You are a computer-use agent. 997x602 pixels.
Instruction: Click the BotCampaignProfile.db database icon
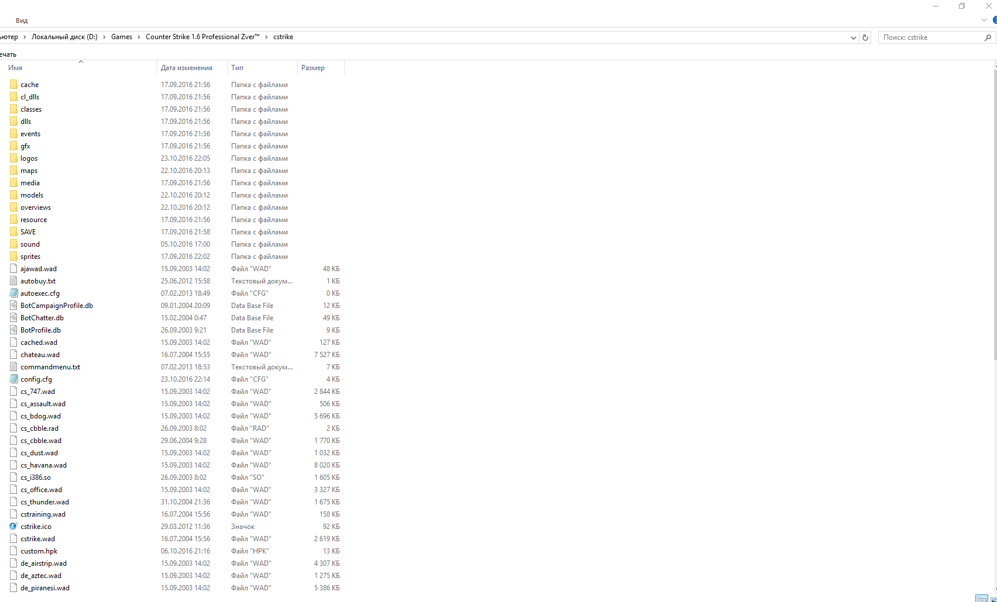13,306
